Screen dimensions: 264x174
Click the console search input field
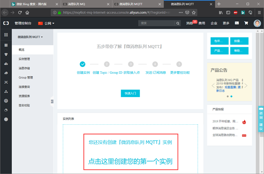pyautogui.click(x=156, y=23)
